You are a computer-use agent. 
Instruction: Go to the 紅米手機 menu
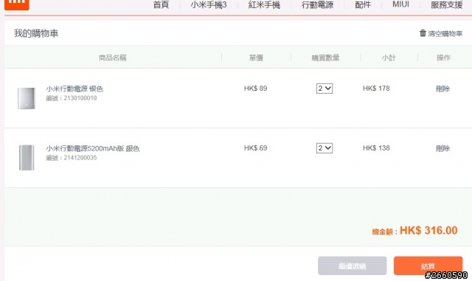pyautogui.click(x=264, y=4)
